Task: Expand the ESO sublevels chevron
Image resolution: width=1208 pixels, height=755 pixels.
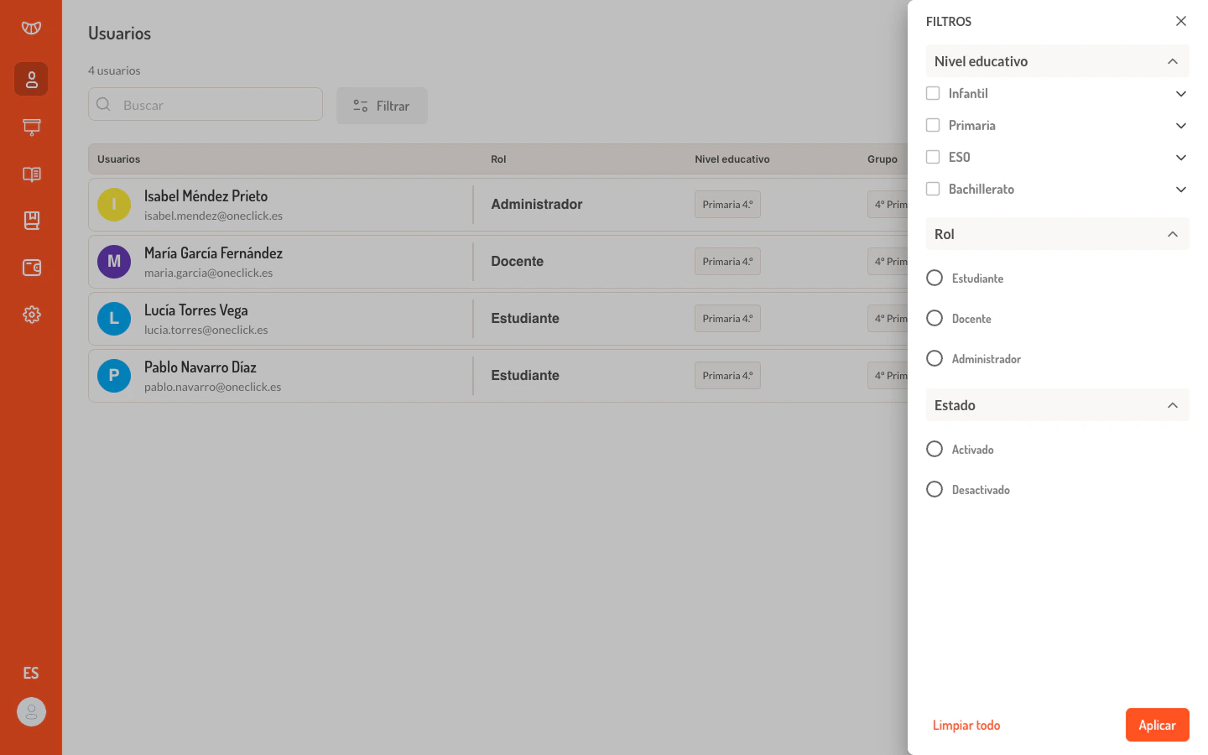Action: coord(1181,157)
